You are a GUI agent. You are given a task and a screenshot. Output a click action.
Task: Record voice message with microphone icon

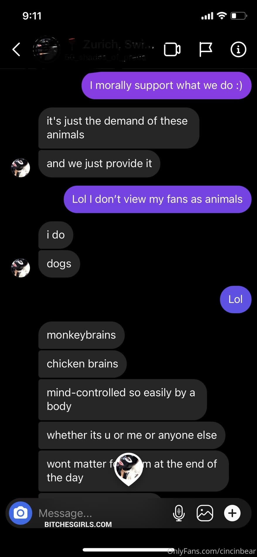coord(179,513)
